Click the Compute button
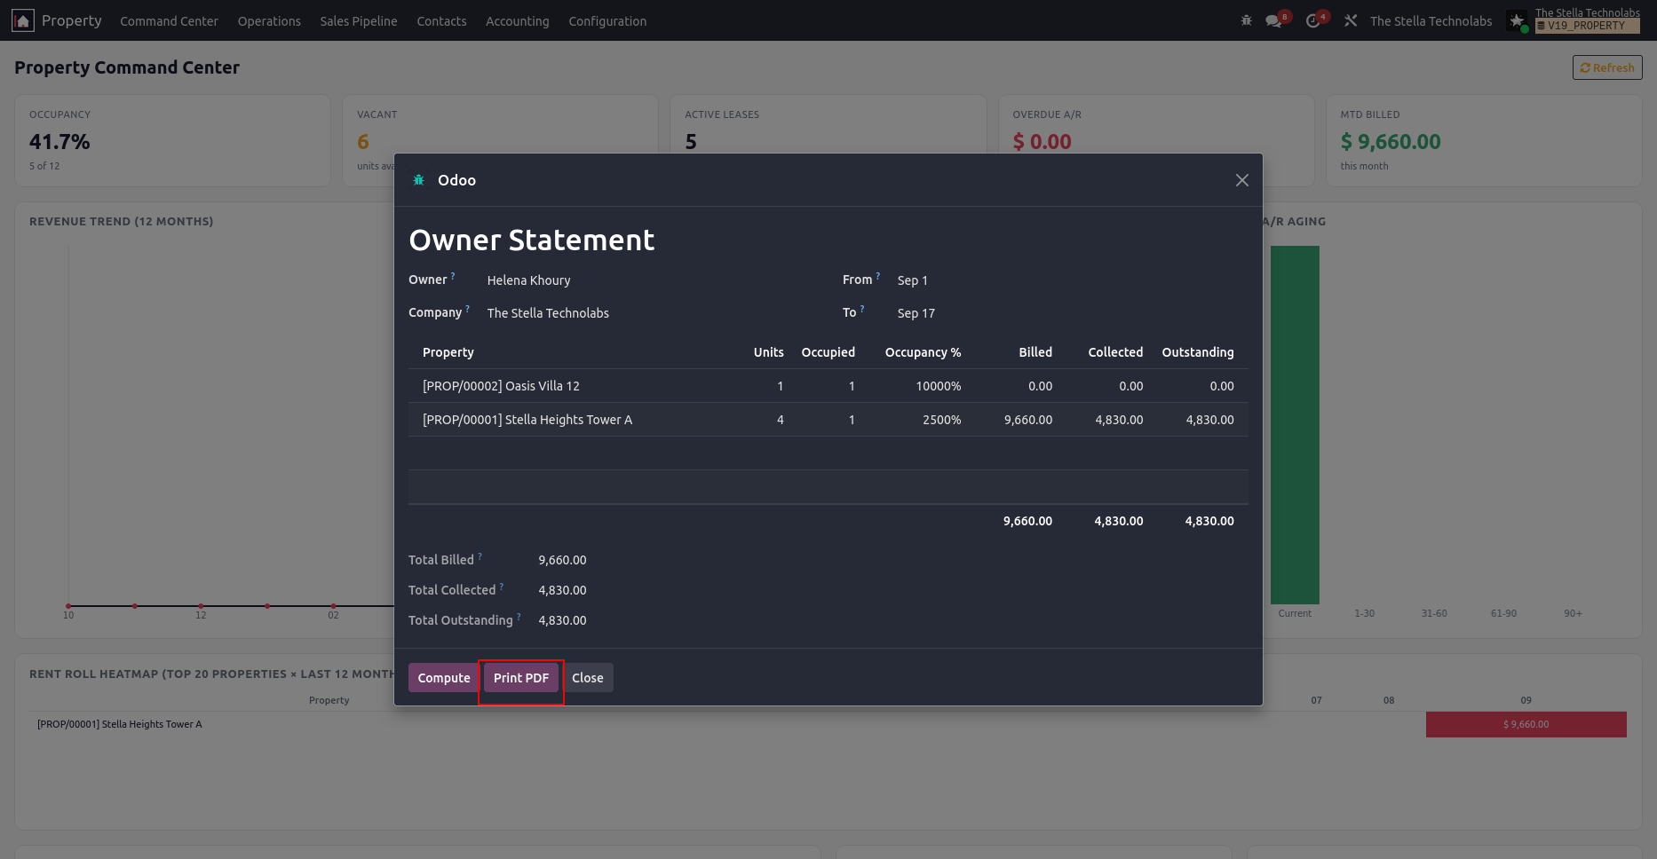 click(444, 678)
